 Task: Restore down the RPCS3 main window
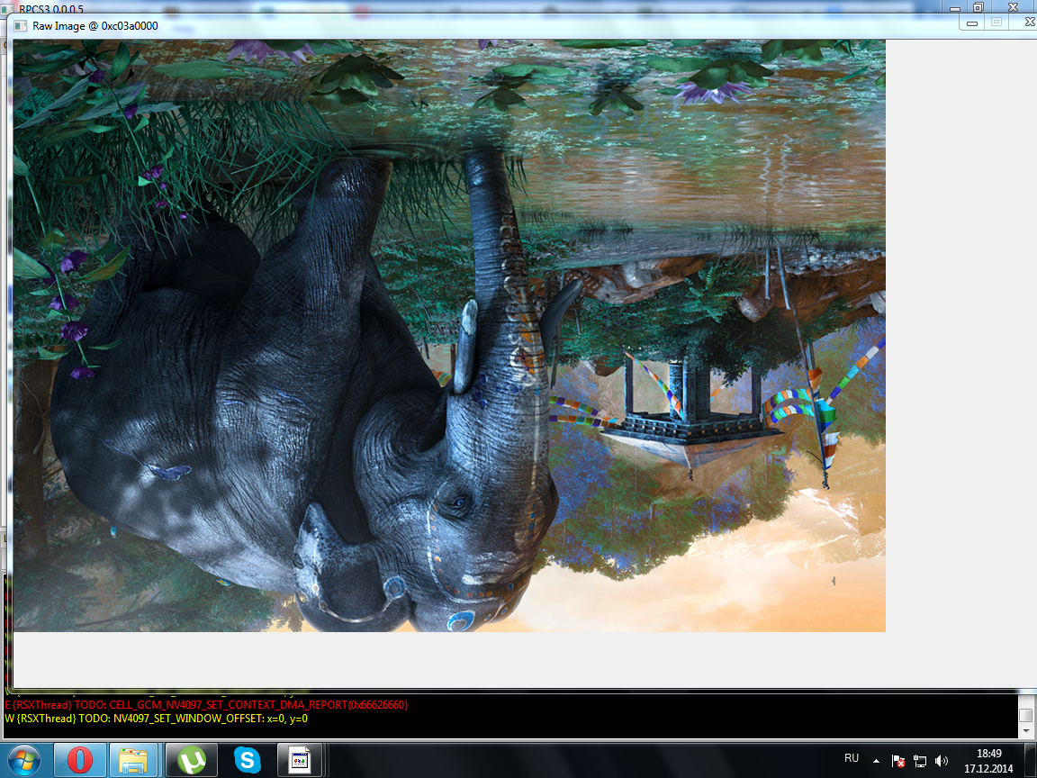click(x=978, y=6)
